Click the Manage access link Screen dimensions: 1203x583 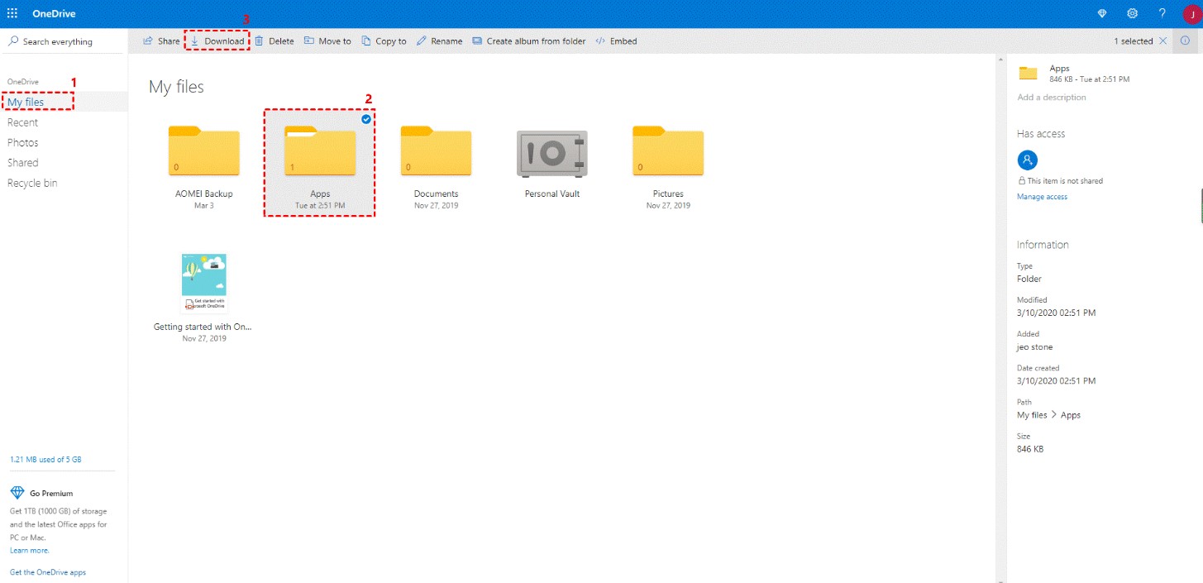(1042, 197)
